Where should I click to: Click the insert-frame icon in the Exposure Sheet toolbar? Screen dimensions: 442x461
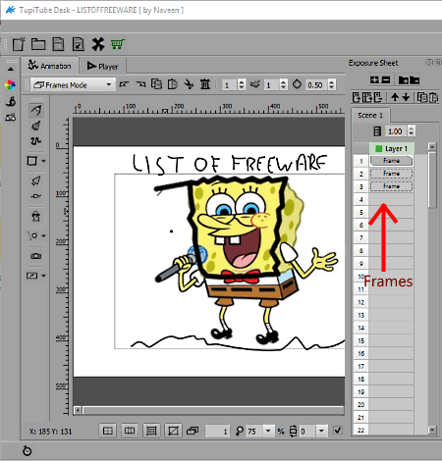coord(357,97)
